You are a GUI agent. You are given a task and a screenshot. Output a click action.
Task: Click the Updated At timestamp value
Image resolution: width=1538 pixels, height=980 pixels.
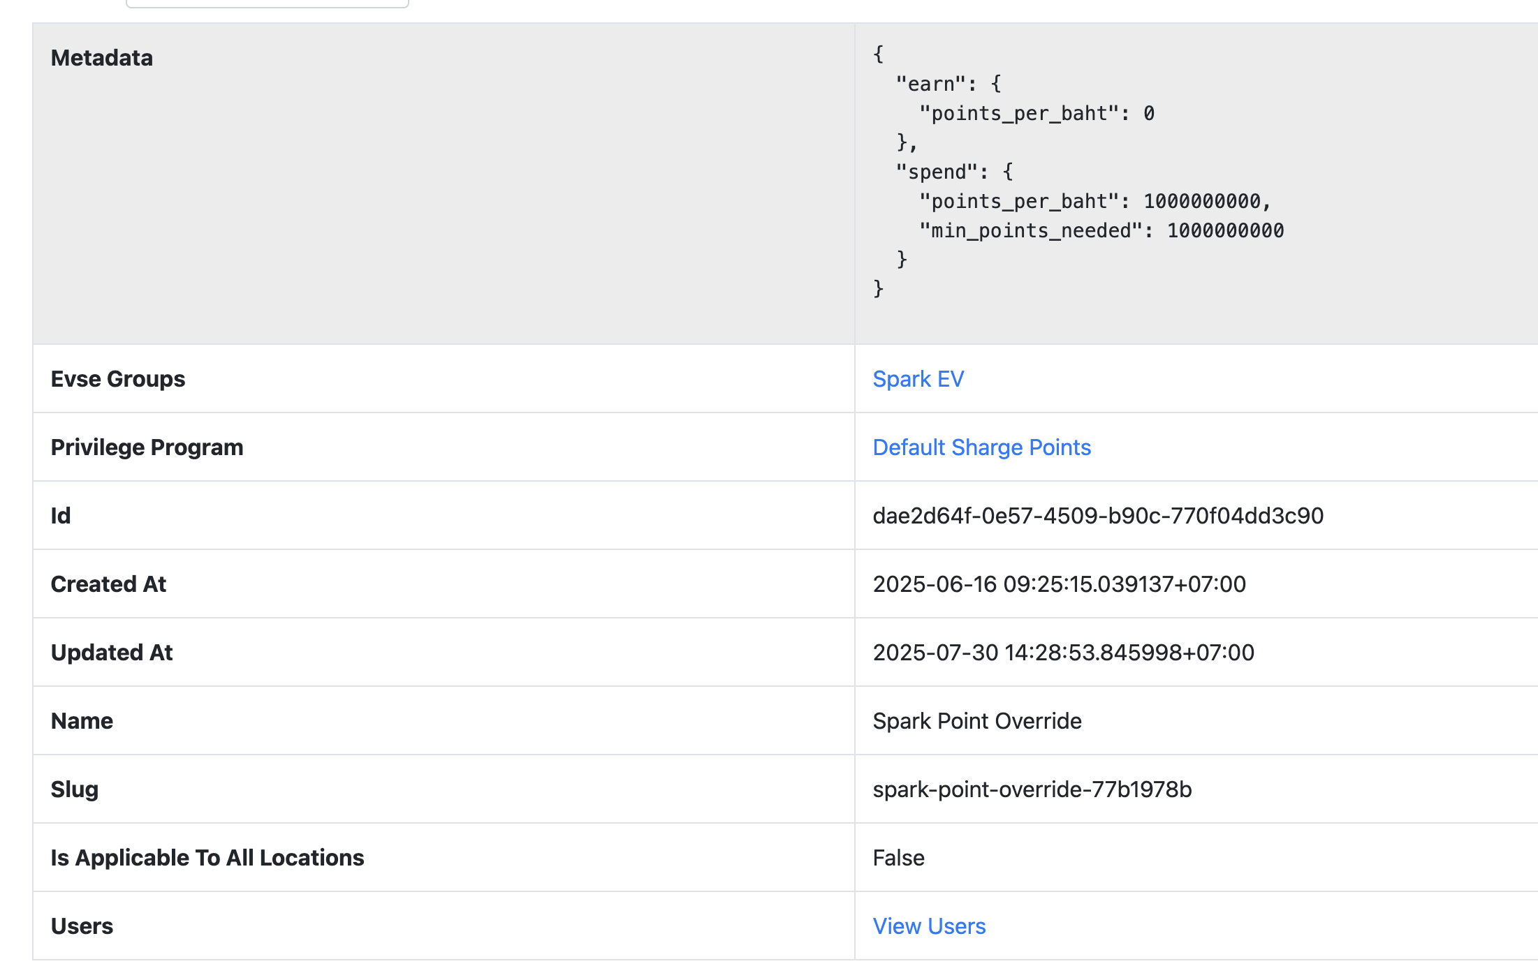(1063, 653)
